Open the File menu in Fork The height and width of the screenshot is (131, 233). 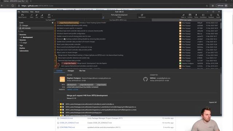tap(19, 12)
